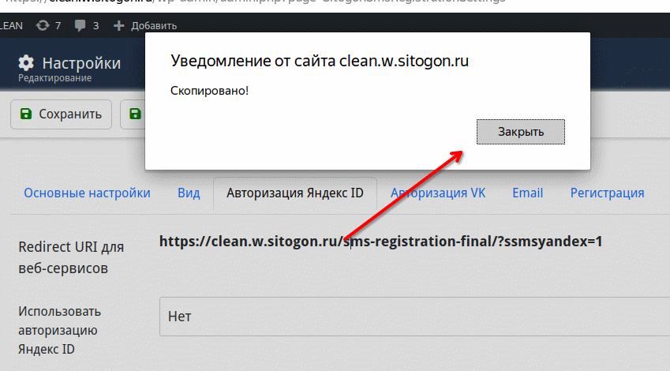Click the Redirect URI text to copy
This screenshot has width=670, height=371.
[x=380, y=242]
